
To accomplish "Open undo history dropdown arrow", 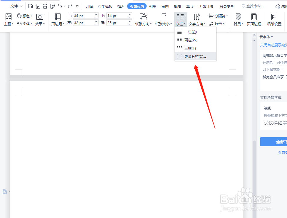I will (64, 6).
